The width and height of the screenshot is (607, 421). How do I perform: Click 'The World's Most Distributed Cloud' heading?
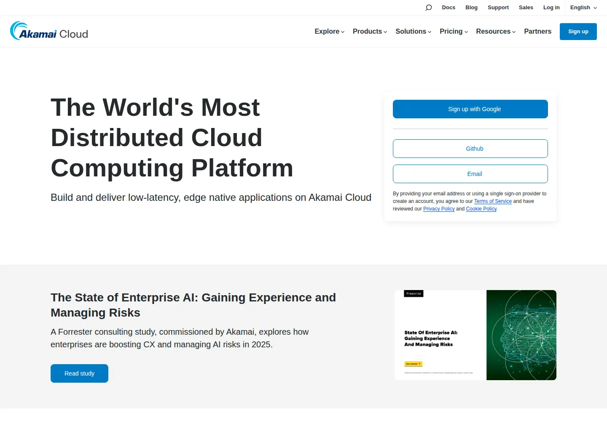tap(172, 138)
